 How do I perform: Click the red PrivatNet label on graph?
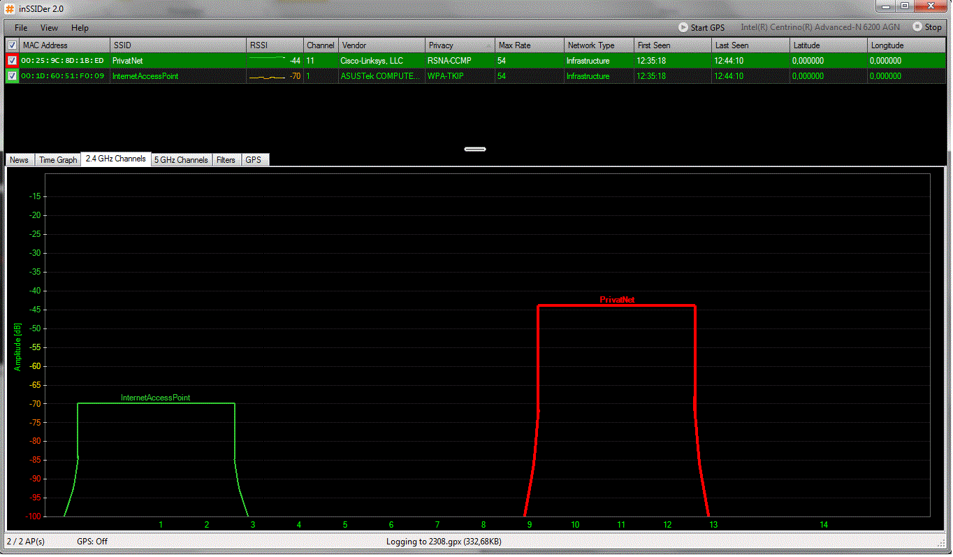617,300
